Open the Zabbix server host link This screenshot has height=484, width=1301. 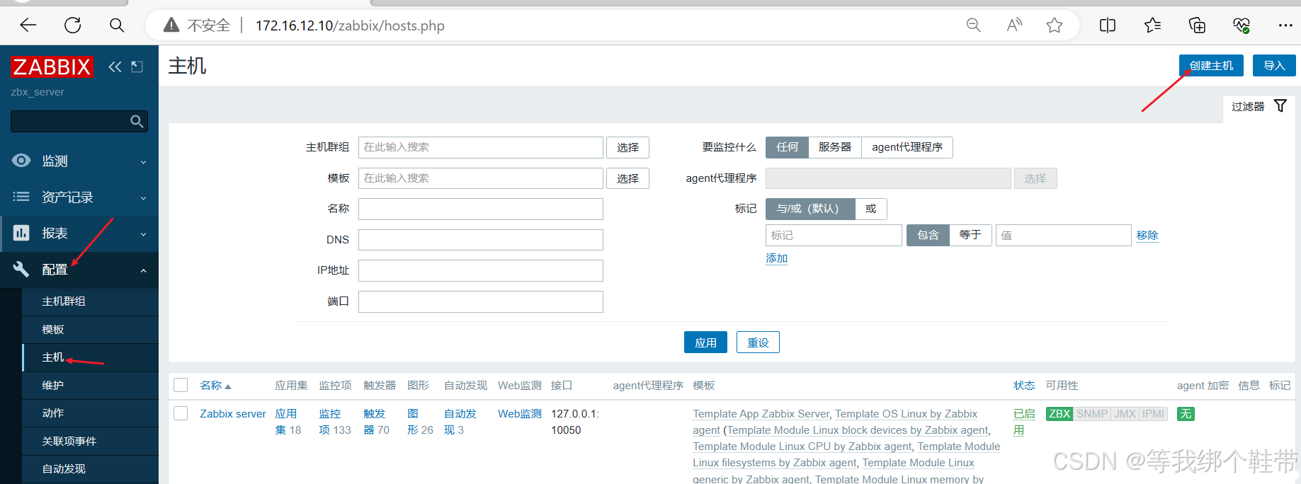[x=233, y=414]
